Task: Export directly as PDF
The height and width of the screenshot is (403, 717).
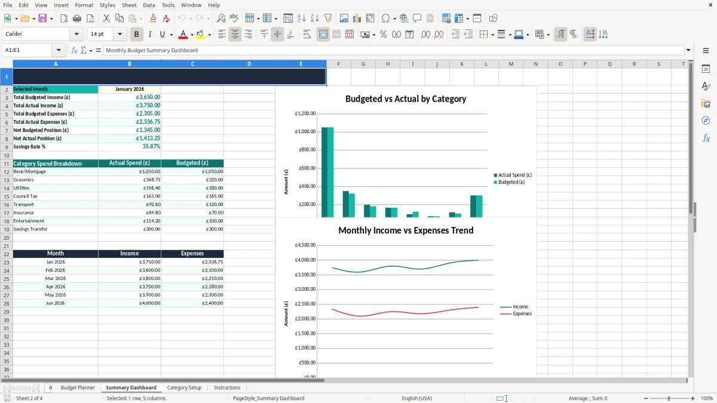Action: point(64,19)
